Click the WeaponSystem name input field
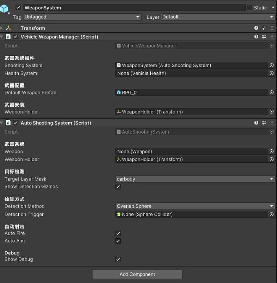 pos(134,8)
